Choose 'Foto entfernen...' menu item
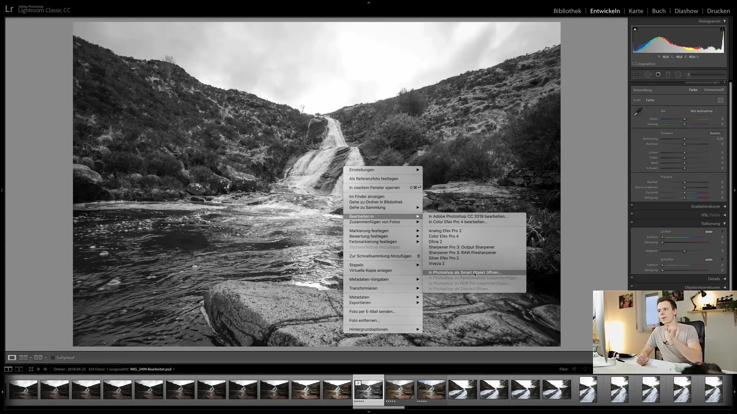Viewport: 737px width, 414px height. 383,320
